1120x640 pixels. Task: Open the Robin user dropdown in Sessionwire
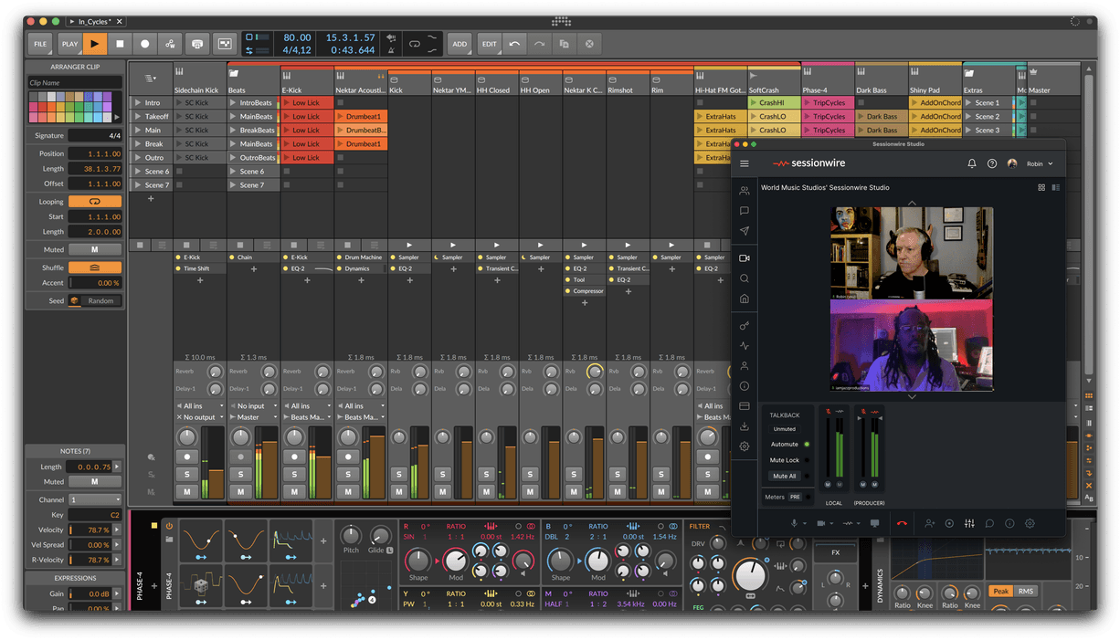(x=1035, y=163)
